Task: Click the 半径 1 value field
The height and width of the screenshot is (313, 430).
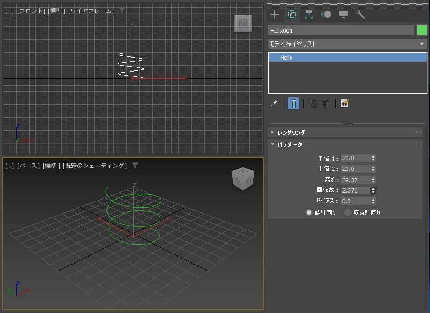Action: tap(356, 158)
